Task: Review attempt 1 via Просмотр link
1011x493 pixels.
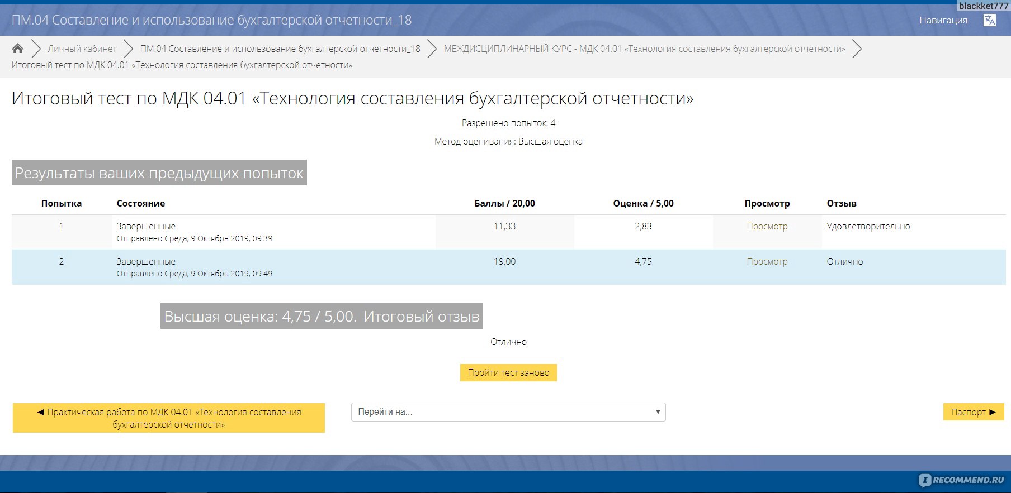Action: click(767, 226)
